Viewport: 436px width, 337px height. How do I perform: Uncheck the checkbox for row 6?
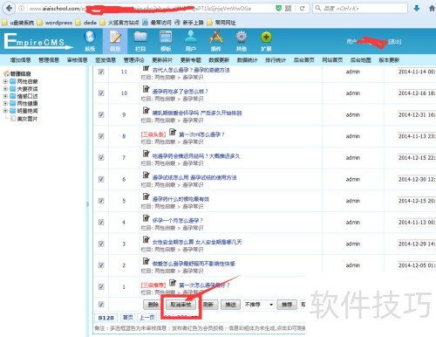(101, 179)
